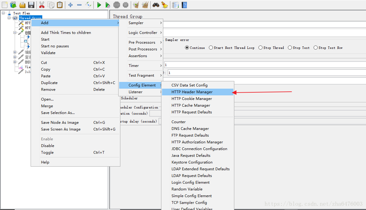The width and height of the screenshot is (366, 210).
Task: Open Help with the question mark icon
Action: [x=184, y=5]
